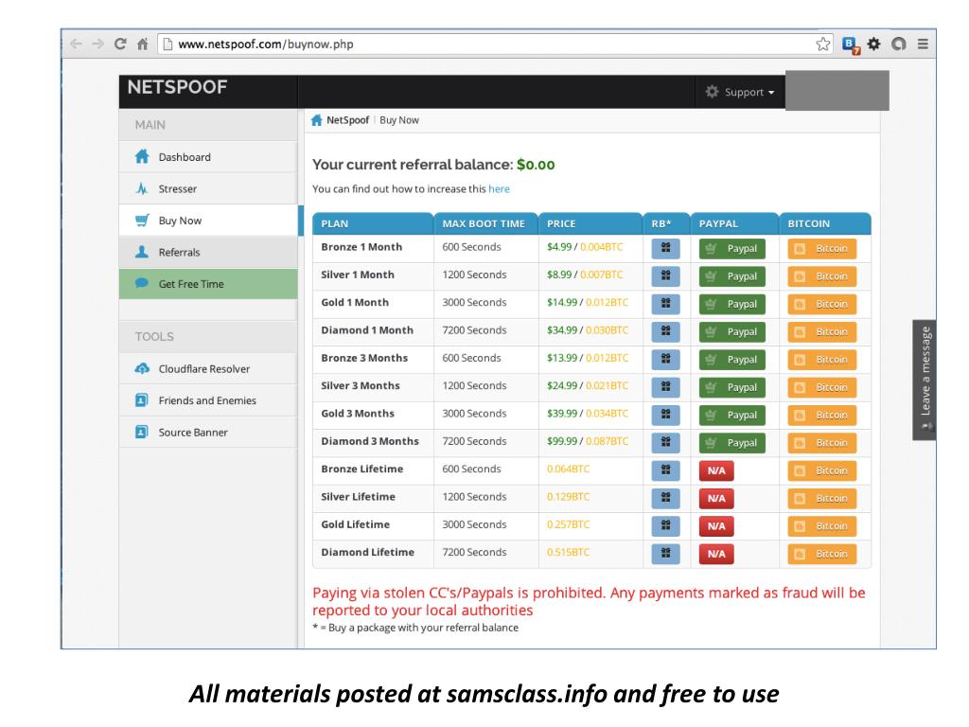The image size is (969, 727).
Task: Redeem referral balance for Bronze 3 Months
Action: (665, 360)
